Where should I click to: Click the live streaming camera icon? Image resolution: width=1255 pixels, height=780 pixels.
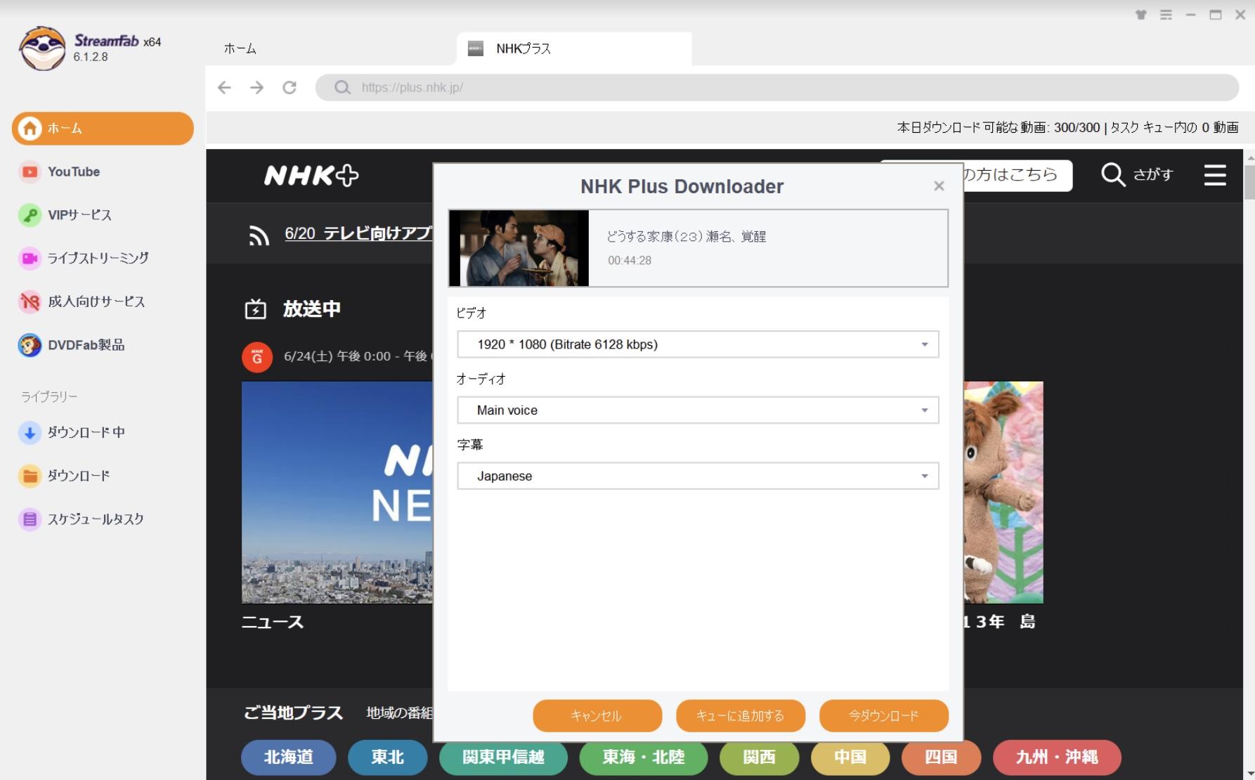click(30, 258)
